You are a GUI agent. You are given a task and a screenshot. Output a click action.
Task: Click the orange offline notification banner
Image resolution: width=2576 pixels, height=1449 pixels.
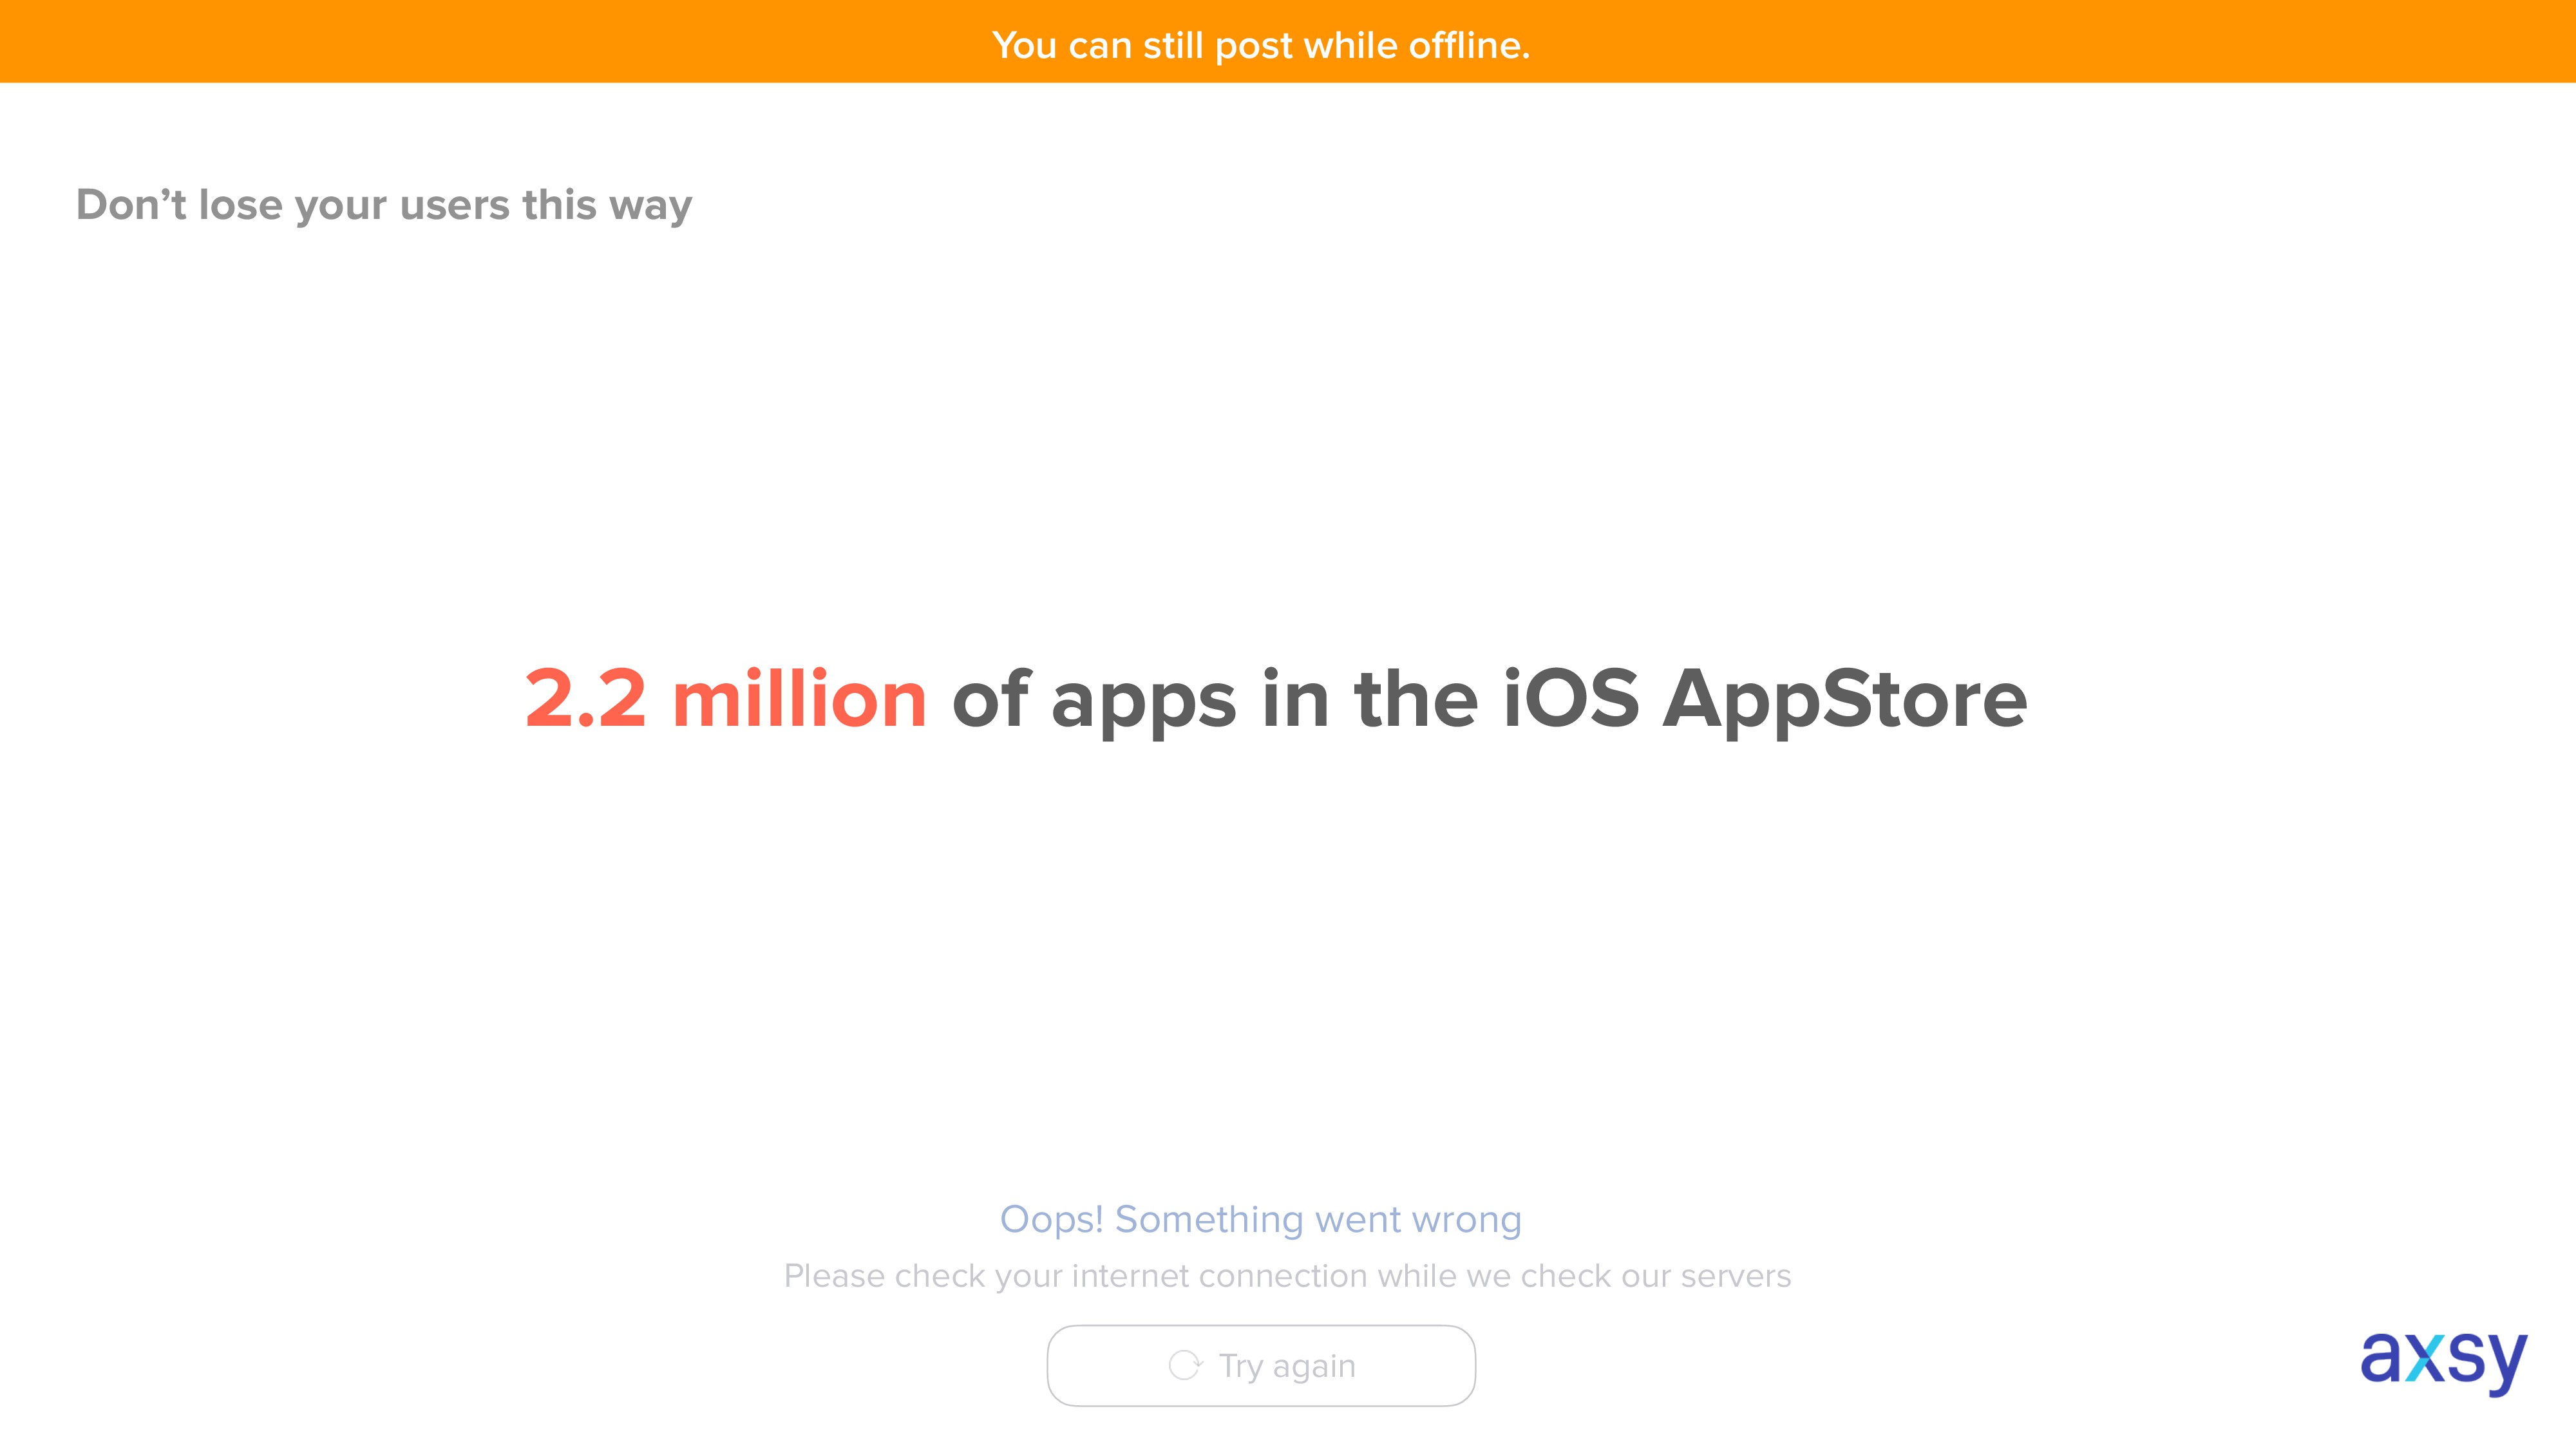[1288, 41]
